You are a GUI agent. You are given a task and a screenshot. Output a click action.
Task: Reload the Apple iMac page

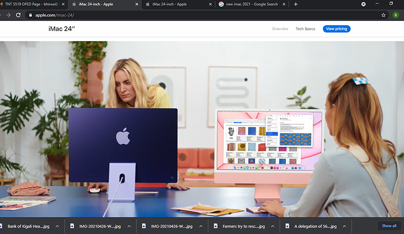18,15
